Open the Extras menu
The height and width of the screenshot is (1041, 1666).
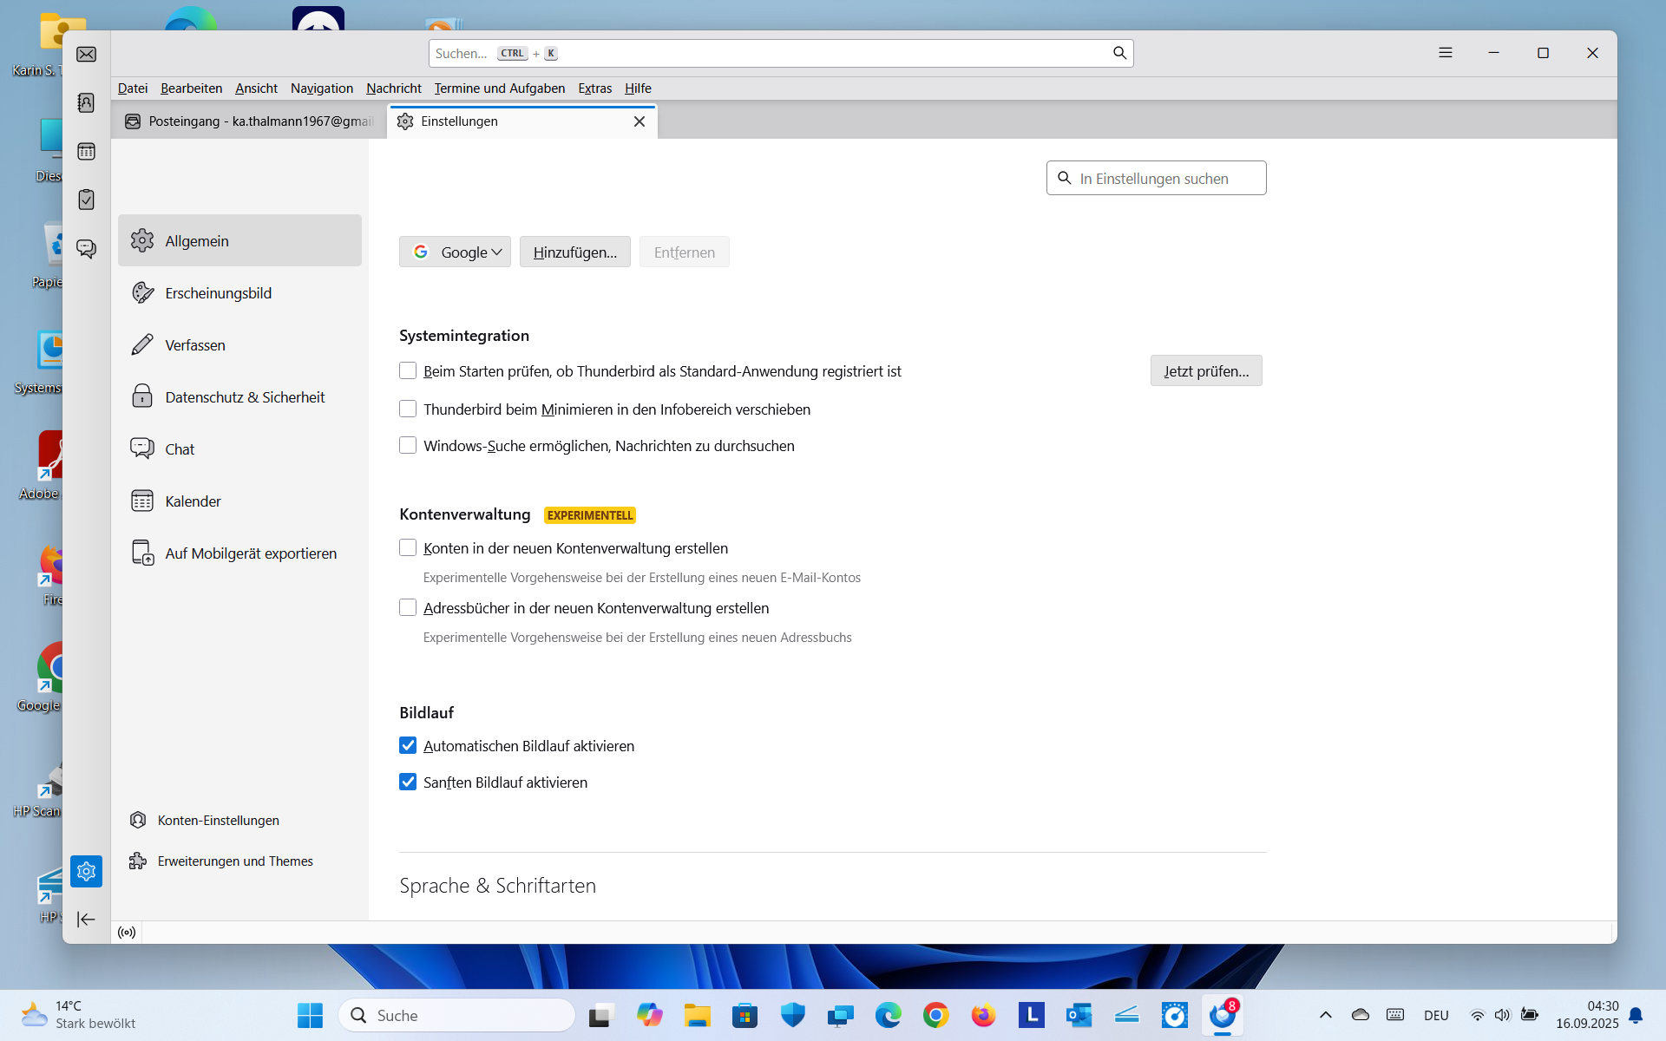(594, 88)
